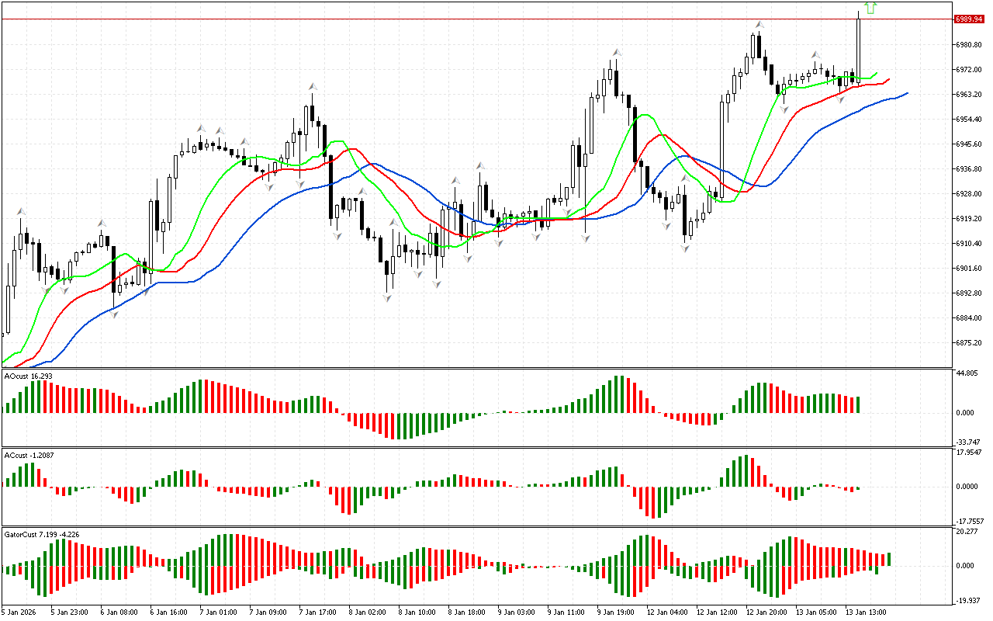Click the down fractal below the 8 Jan 02:00 low
This screenshot has width=993, height=621.
point(387,297)
